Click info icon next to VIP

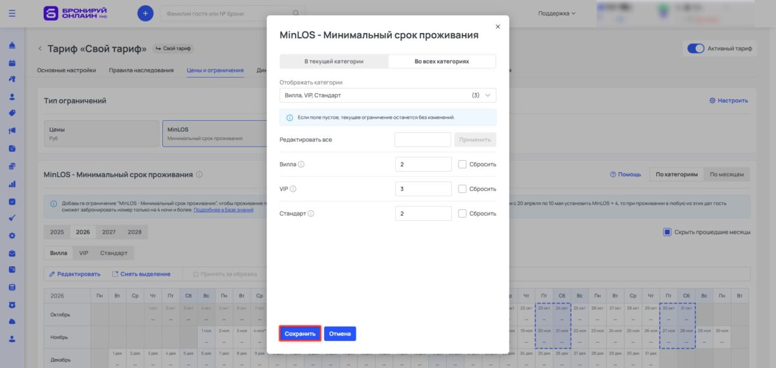tap(294, 189)
